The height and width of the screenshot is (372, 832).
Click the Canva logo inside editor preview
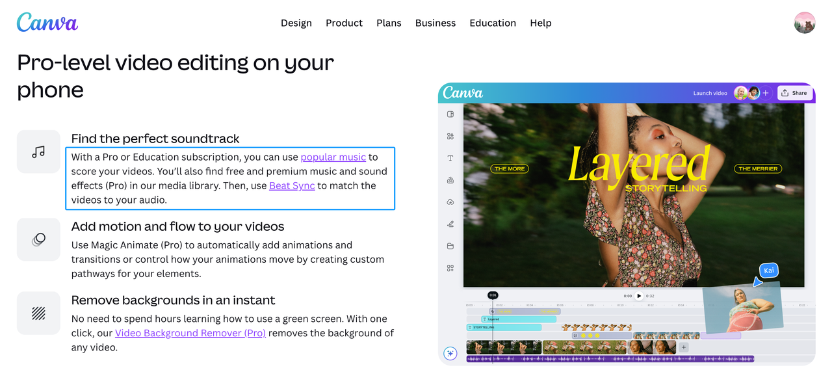point(463,93)
